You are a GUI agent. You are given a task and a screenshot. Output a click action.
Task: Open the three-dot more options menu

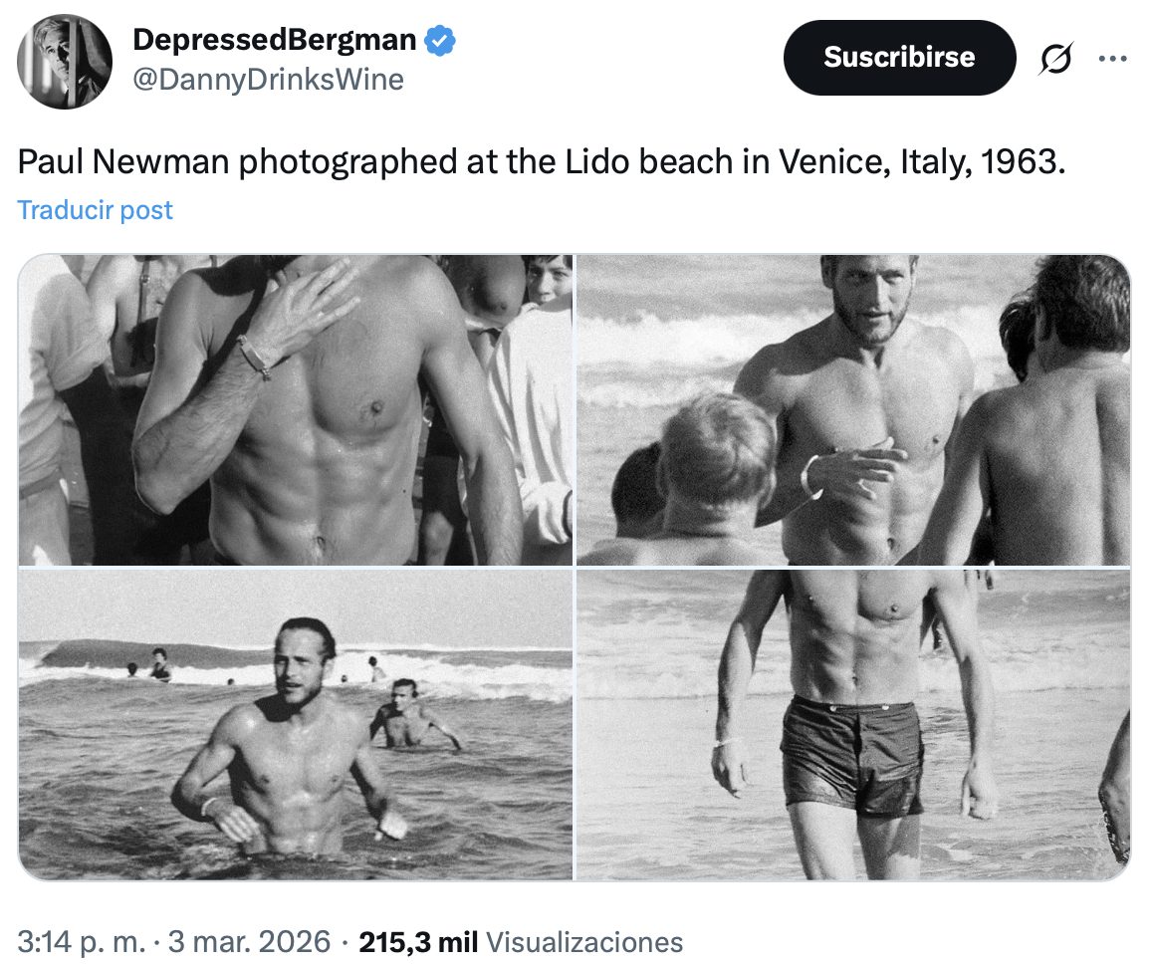click(x=1111, y=59)
